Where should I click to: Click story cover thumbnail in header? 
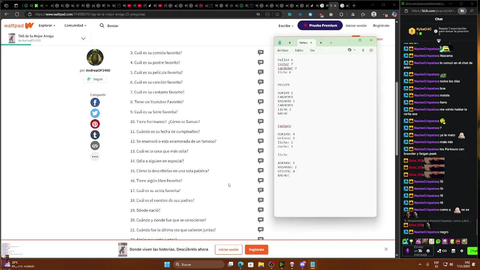[12, 38]
